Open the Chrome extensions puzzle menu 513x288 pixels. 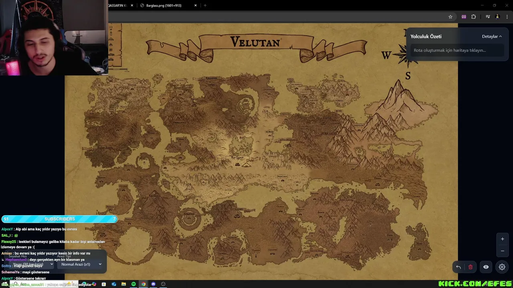coord(473,17)
